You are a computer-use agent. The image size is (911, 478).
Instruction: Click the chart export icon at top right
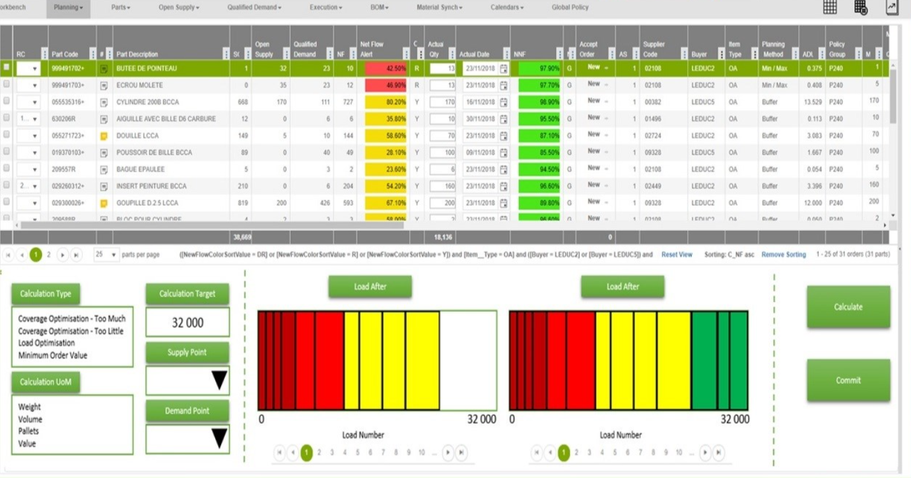[891, 7]
